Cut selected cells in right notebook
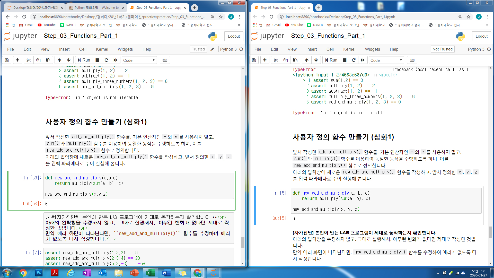The width and height of the screenshot is (494, 278). pyautogui.click(x=276, y=60)
